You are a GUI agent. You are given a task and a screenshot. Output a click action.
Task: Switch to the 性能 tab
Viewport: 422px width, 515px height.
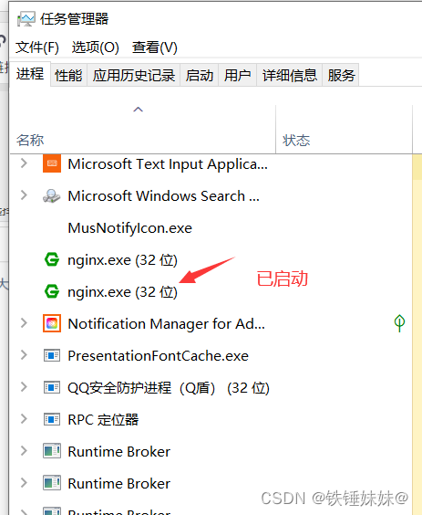(x=68, y=75)
